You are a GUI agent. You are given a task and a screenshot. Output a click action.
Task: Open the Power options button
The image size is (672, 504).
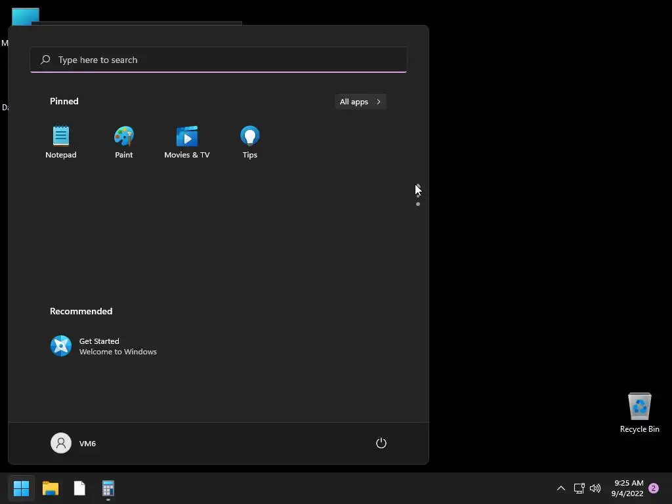coord(381,443)
